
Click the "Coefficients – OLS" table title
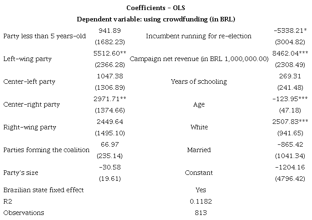(x=156, y=8)
